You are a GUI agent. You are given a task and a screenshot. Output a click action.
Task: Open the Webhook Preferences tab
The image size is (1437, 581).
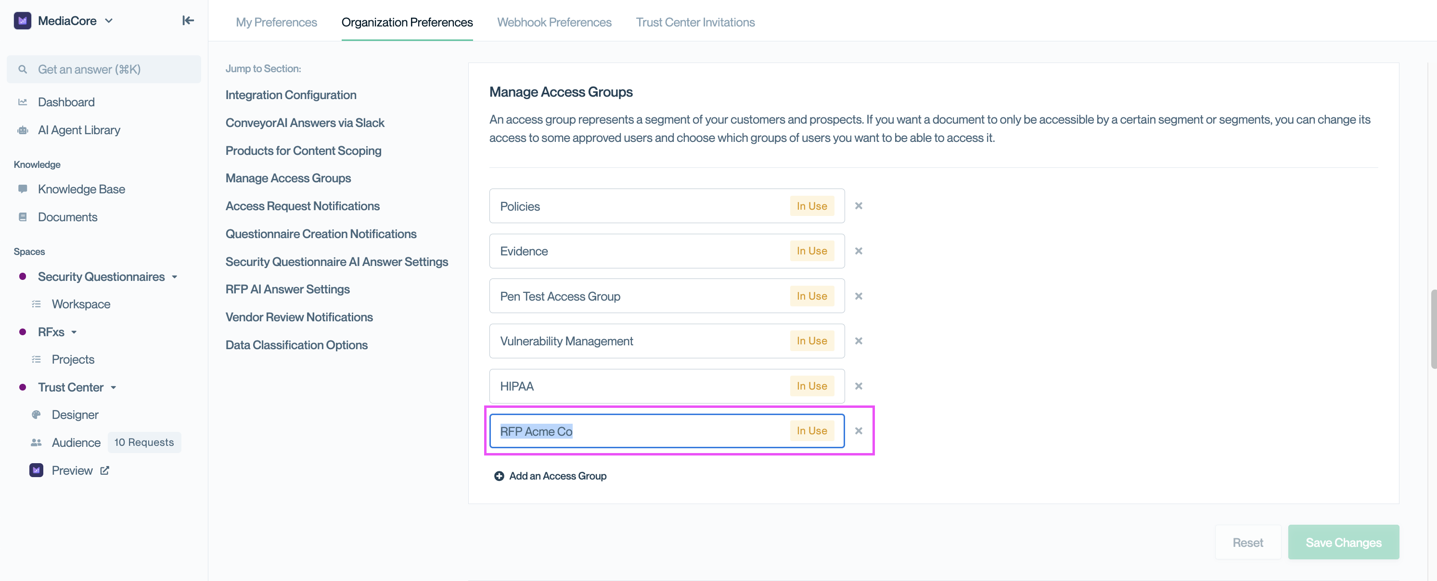554,22
